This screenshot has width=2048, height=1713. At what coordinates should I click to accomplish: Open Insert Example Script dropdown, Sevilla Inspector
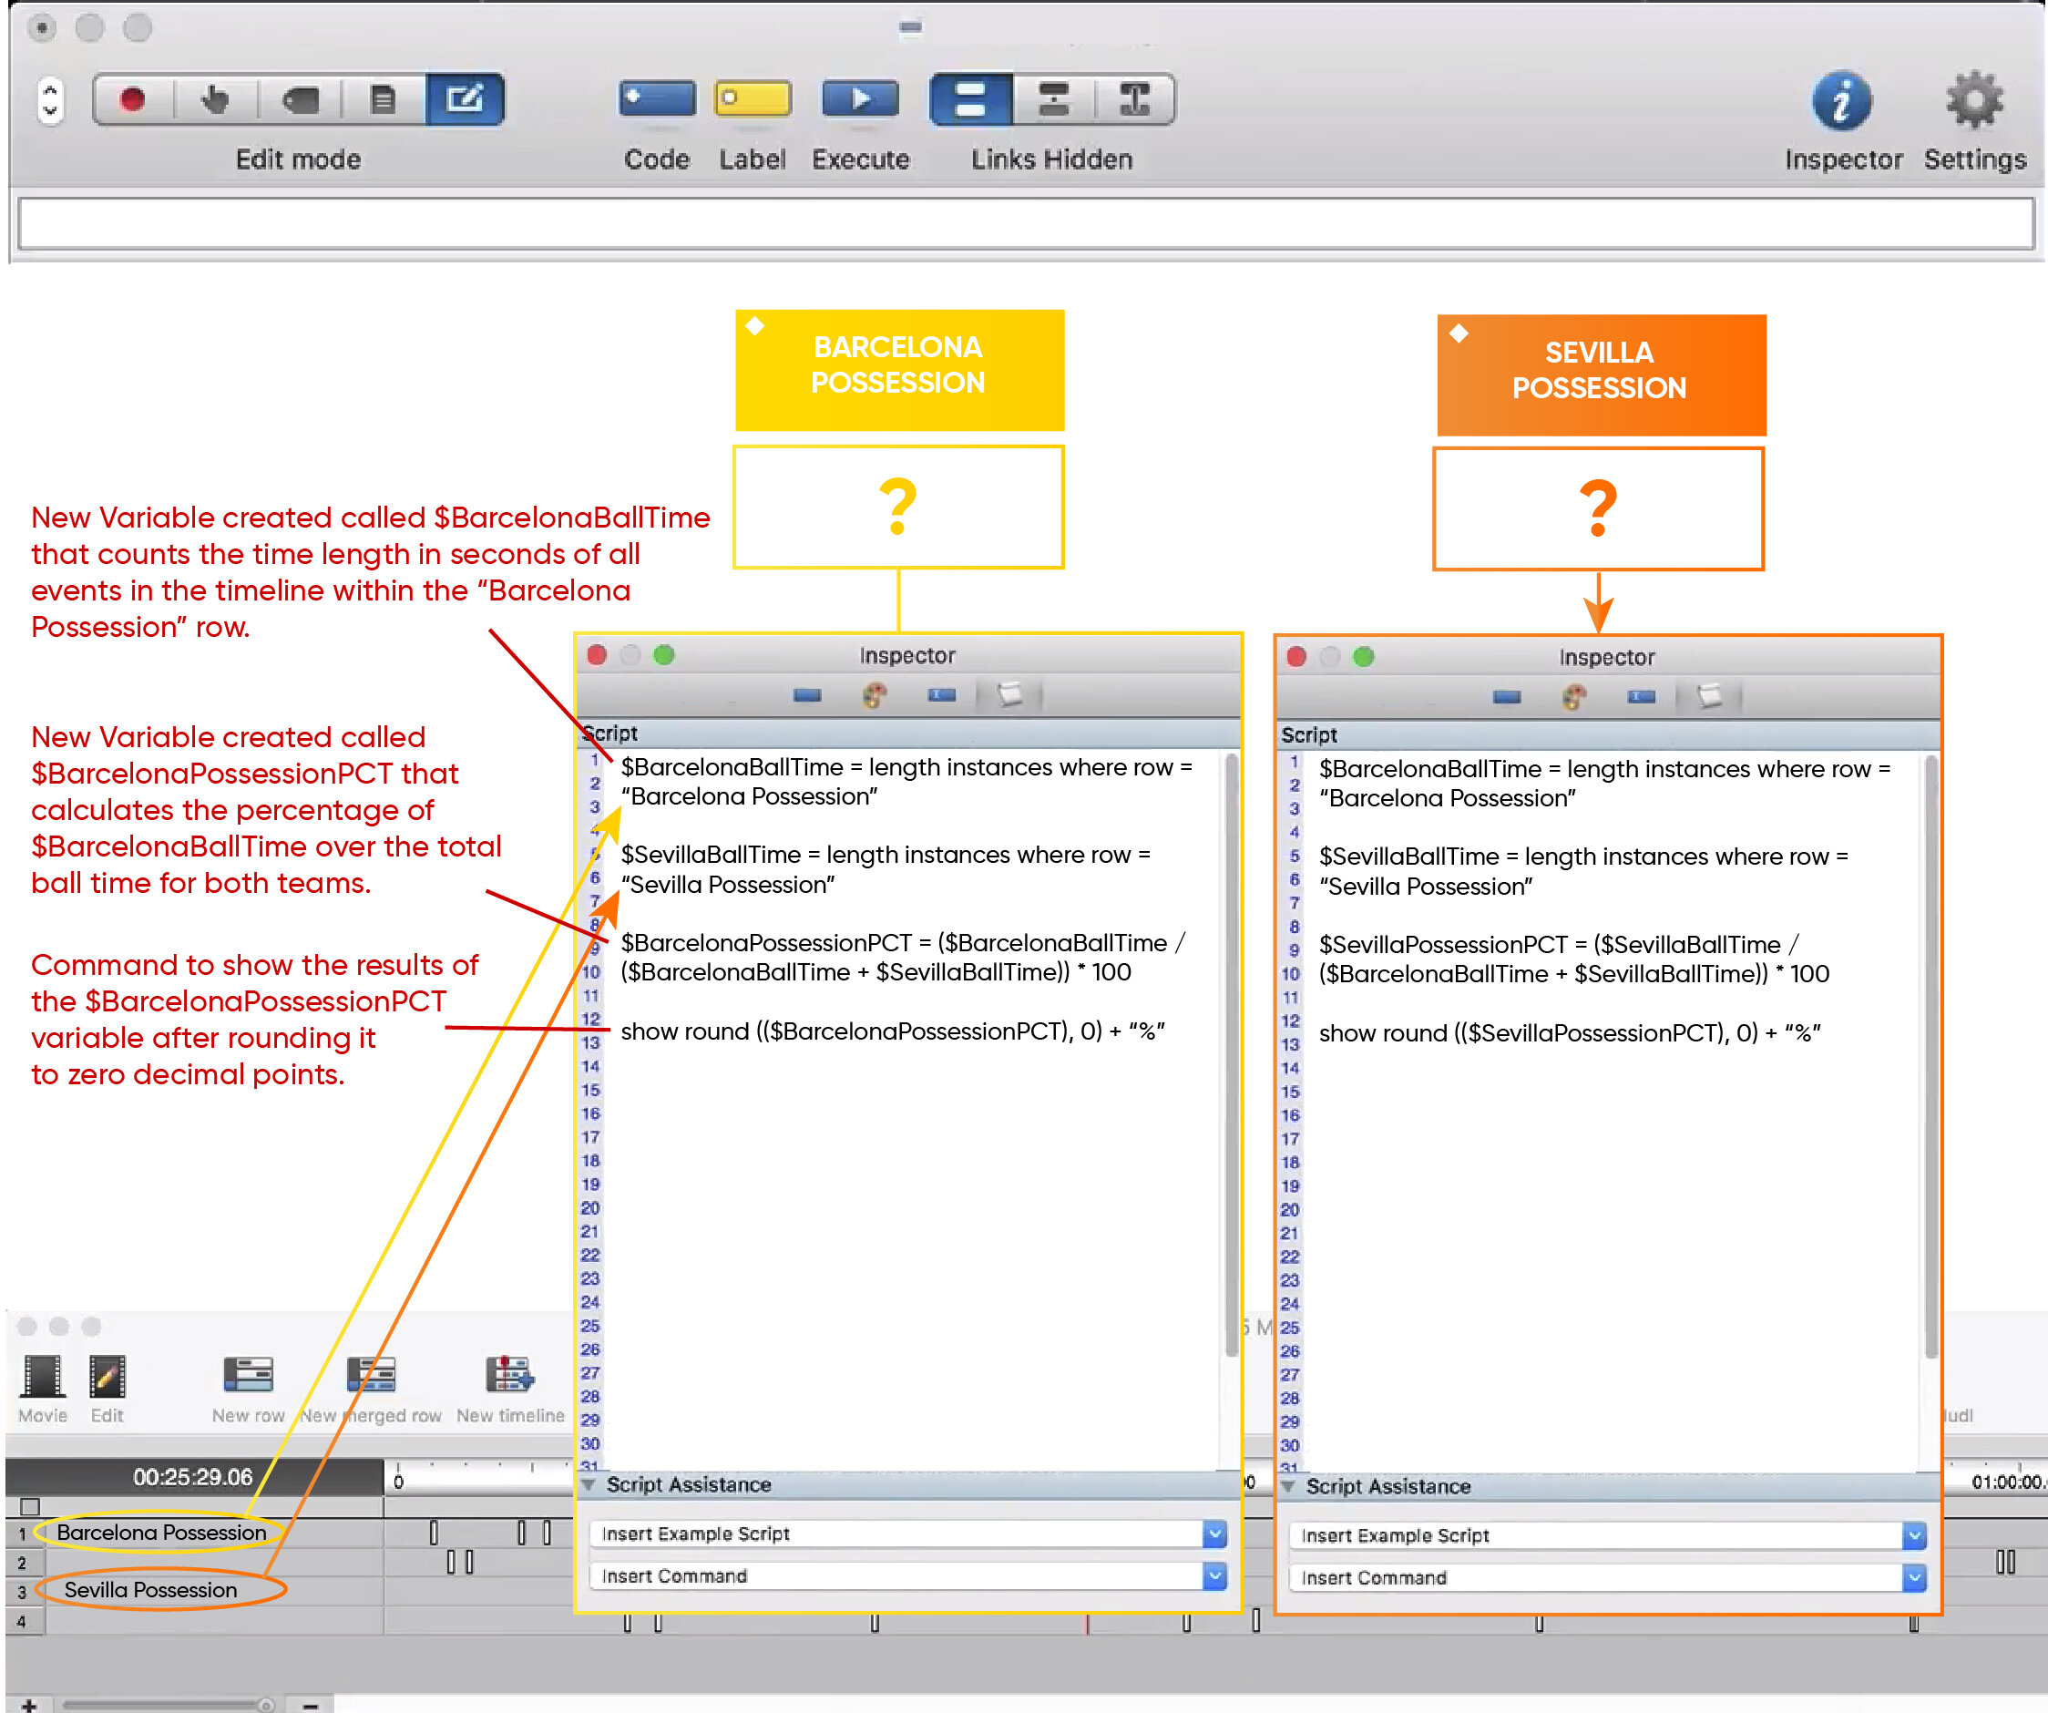tap(1607, 1535)
